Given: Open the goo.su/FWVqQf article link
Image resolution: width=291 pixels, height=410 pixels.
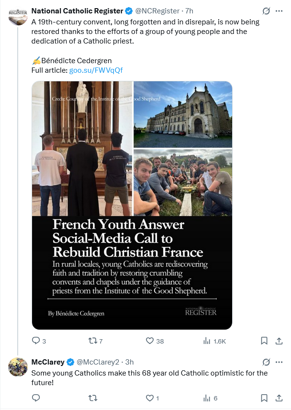Looking at the screenshot, I should tap(96, 70).
